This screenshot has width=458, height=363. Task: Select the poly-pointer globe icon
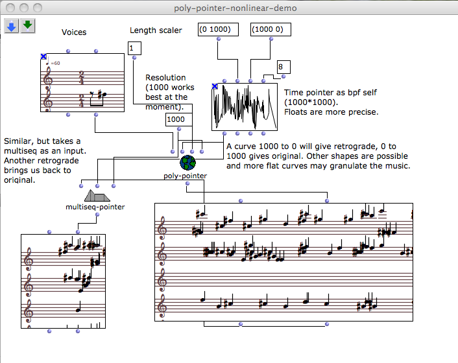click(x=187, y=162)
